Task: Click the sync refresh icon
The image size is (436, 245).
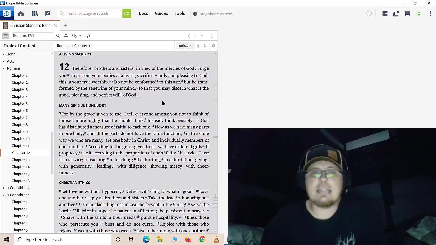Action: click(369, 14)
